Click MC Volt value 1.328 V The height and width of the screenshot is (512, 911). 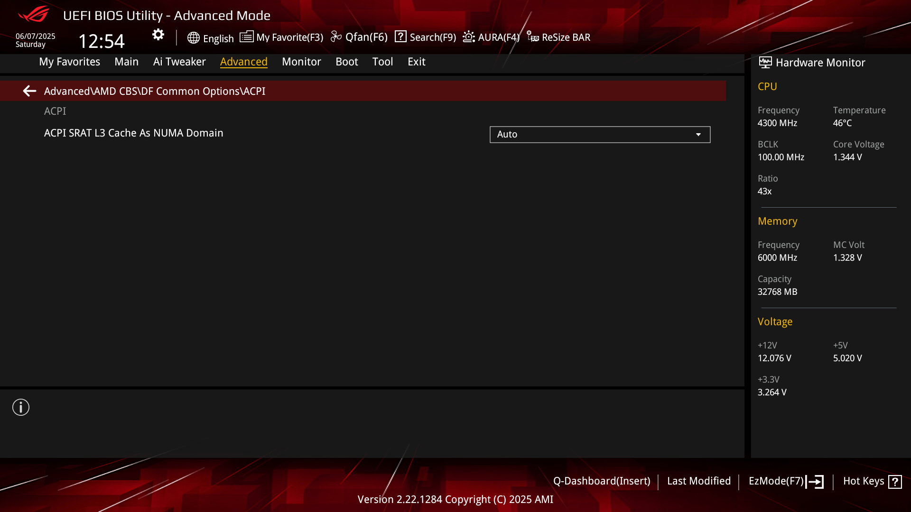pyautogui.click(x=847, y=257)
